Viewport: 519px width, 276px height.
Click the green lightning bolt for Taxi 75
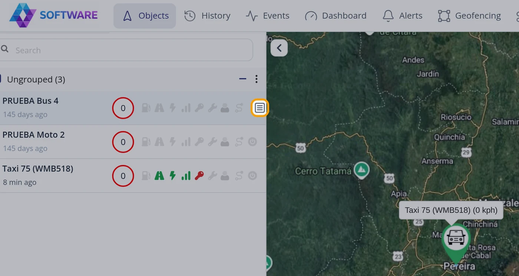pos(172,176)
